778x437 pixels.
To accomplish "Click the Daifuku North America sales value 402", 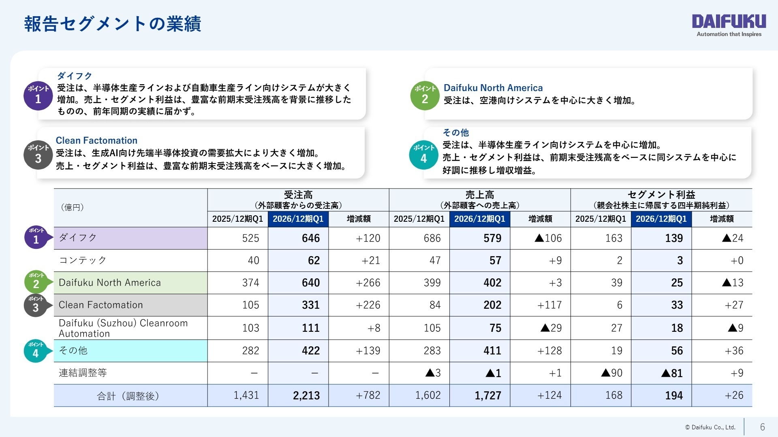I will (492, 282).
